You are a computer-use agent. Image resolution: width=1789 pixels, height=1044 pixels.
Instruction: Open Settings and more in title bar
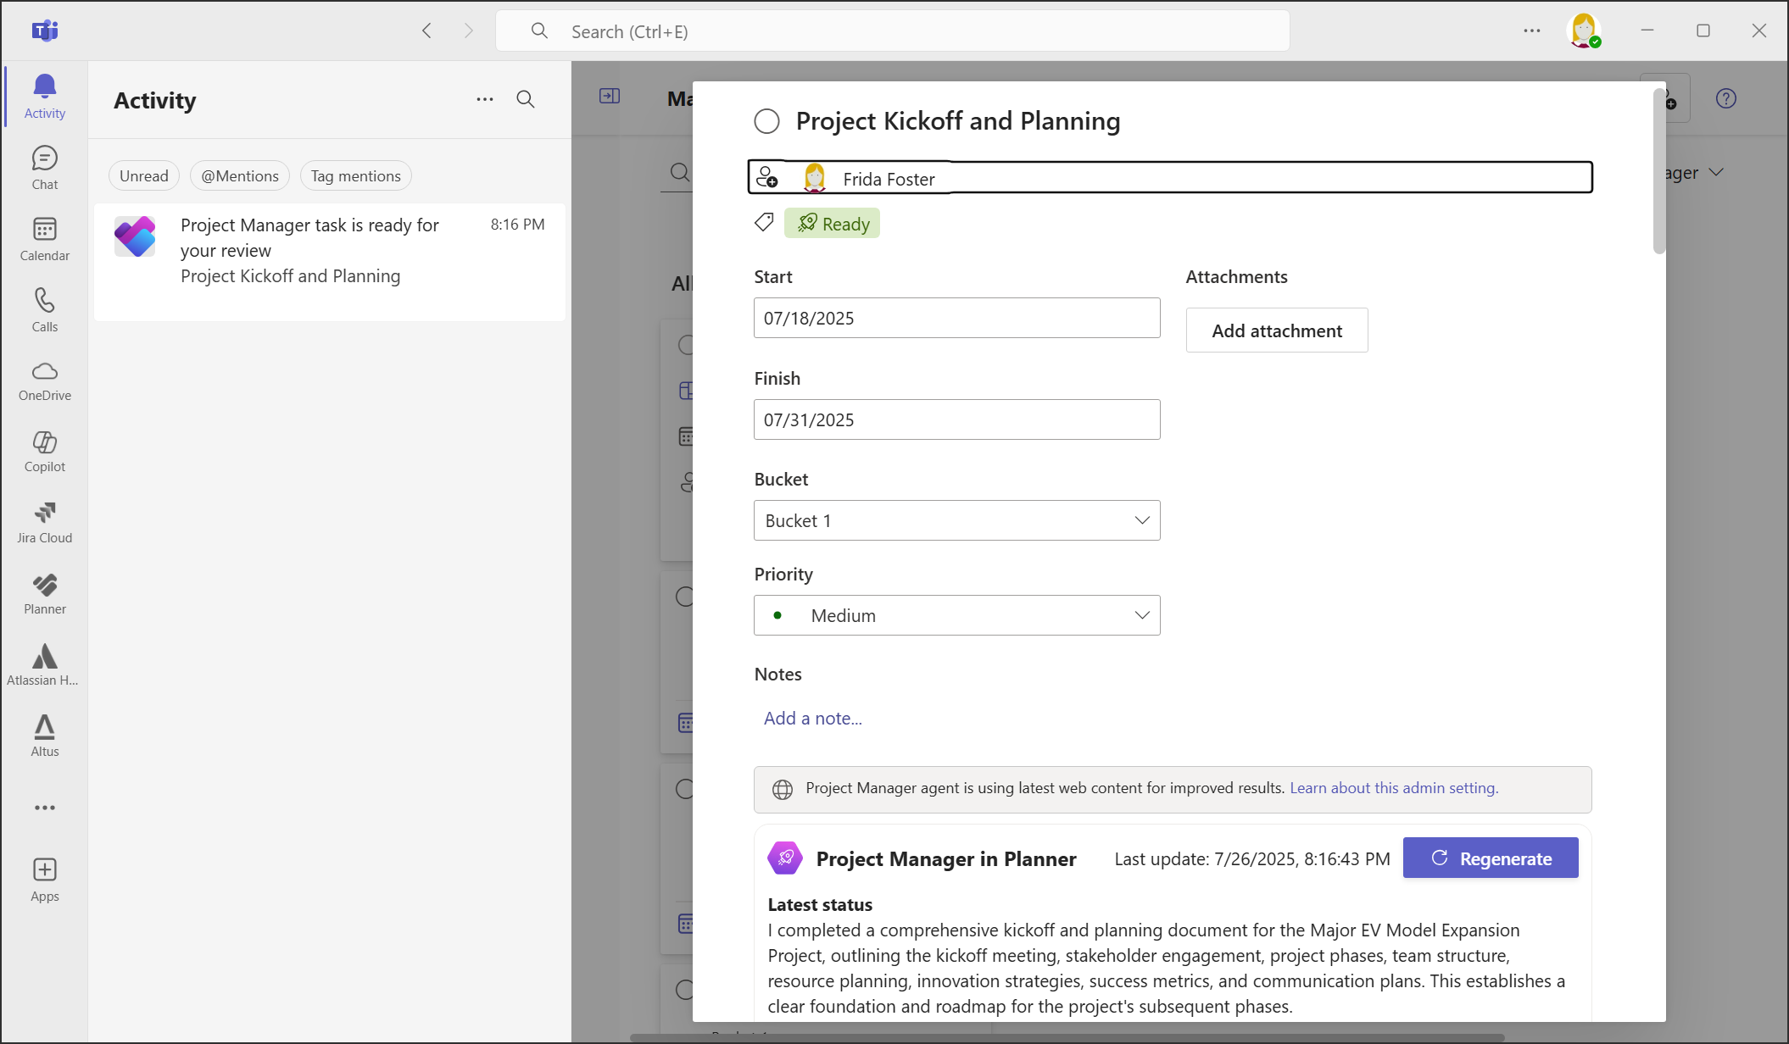[1532, 31]
